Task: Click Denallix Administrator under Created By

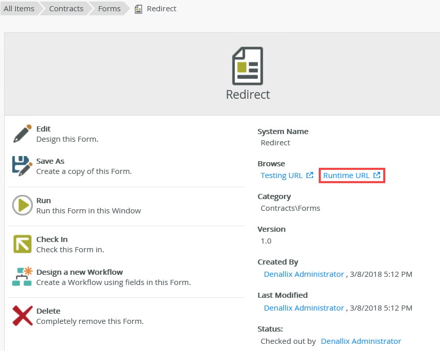Action: 304,274
